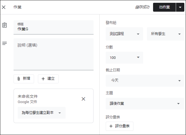Change the 為每位學生建立副本 permission option

42,113
